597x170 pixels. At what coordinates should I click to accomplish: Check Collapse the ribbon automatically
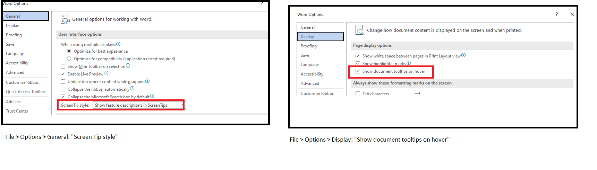[63, 89]
